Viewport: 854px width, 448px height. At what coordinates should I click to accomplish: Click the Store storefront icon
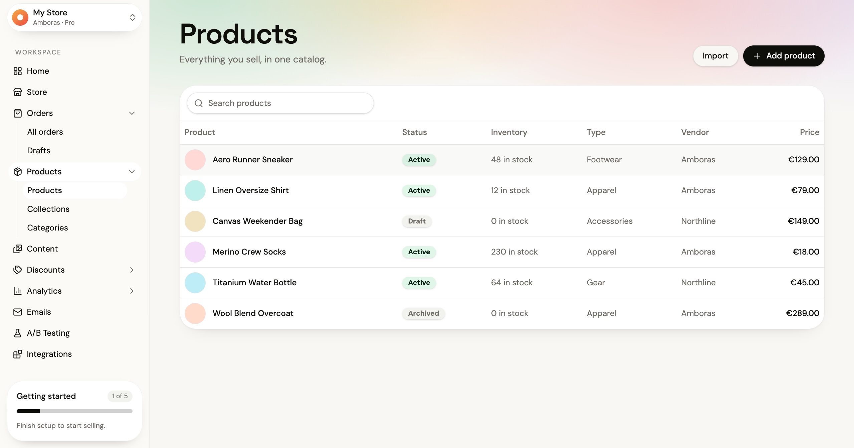[x=18, y=92]
